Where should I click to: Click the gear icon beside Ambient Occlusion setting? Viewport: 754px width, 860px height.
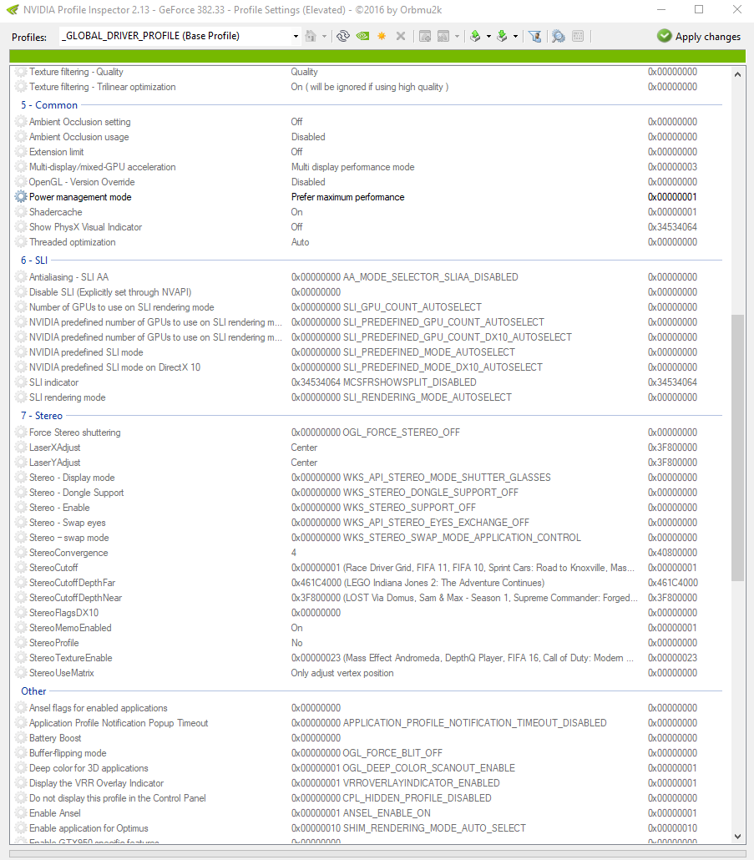[21, 122]
